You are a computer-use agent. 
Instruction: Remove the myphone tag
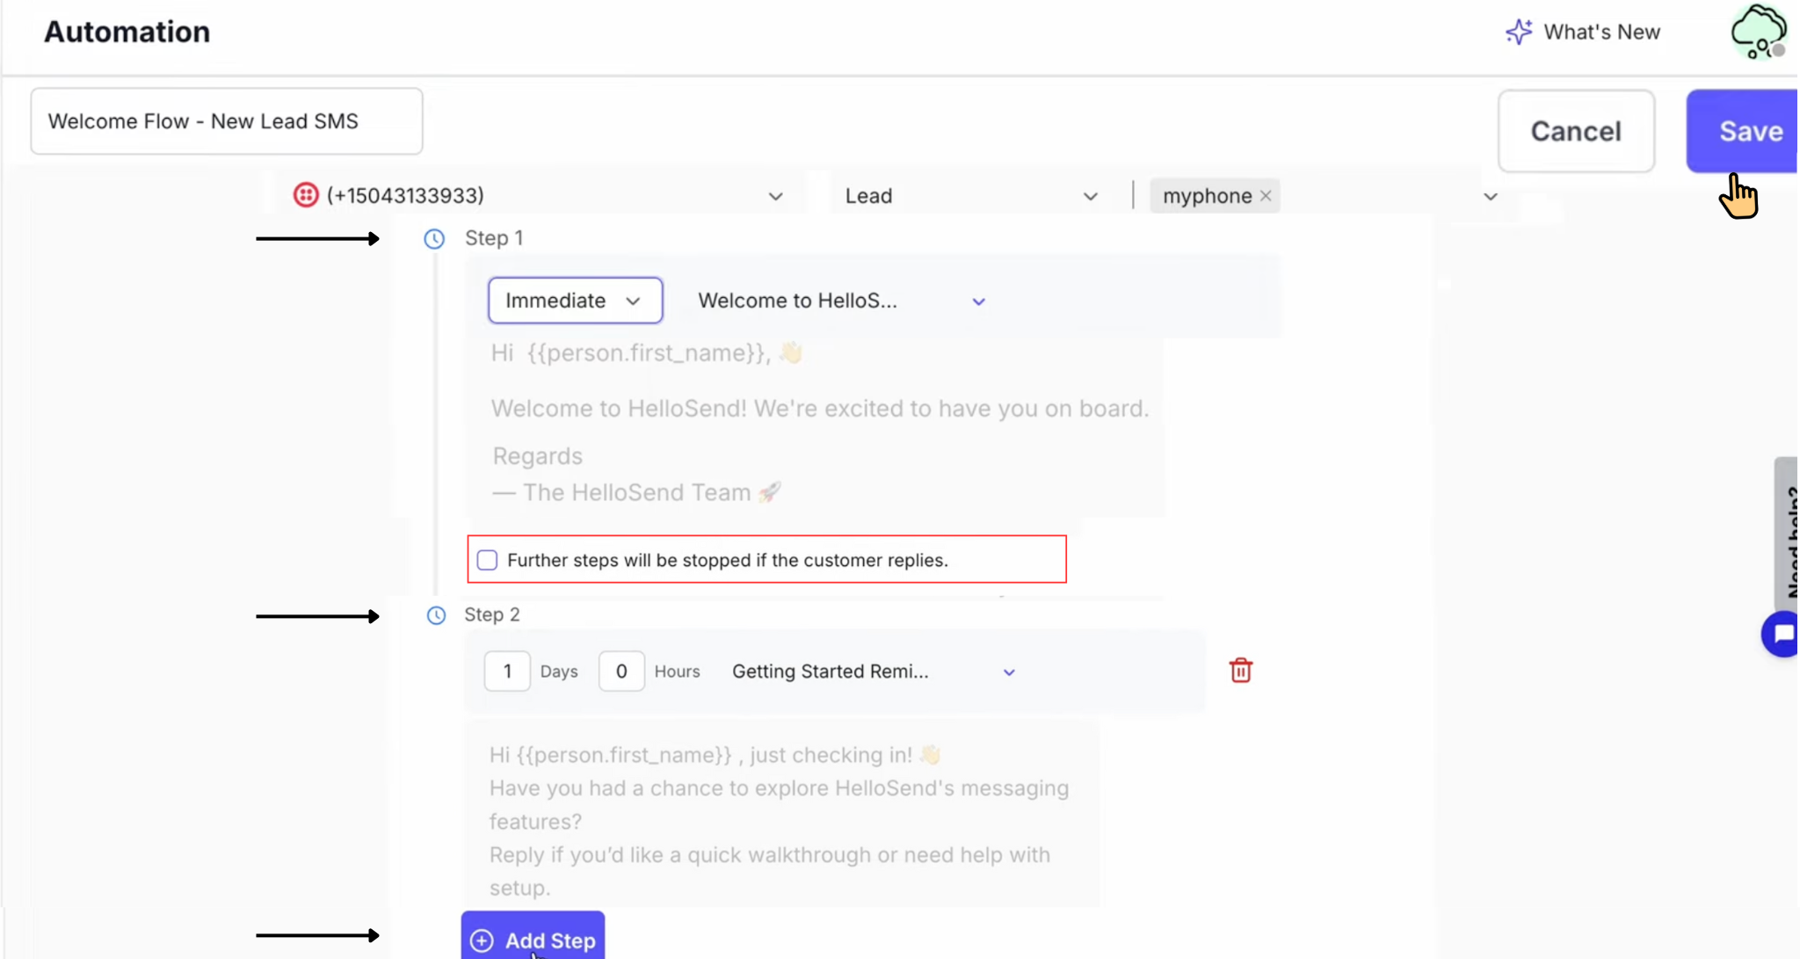pos(1266,196)
